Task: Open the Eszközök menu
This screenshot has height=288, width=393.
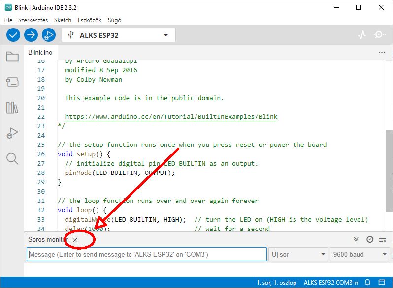Action: [89, 20]
